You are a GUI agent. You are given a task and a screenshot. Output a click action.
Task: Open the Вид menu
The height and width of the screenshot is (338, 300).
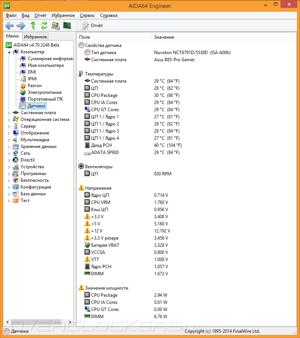point(25,15)
